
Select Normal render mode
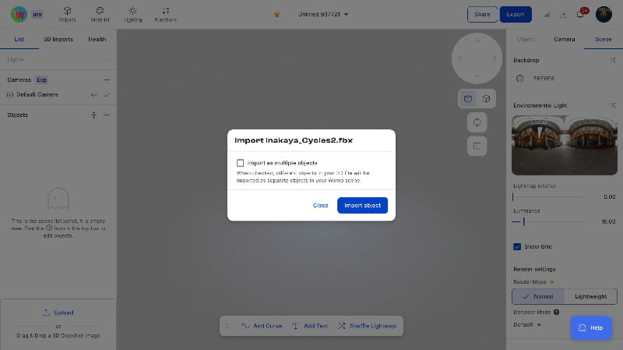[538, 296]
